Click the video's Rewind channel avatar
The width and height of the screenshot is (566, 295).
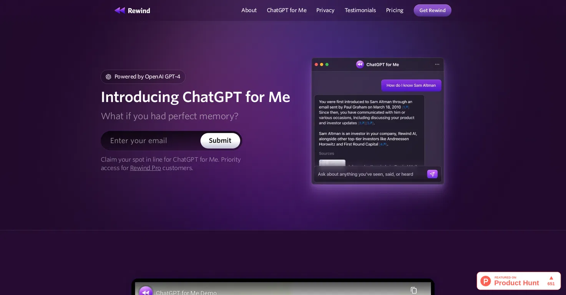(x=146, y=291)
